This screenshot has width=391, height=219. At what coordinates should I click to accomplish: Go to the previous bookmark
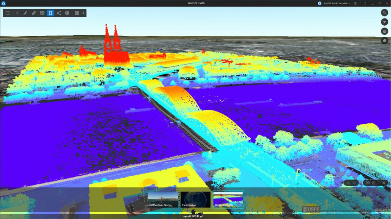point(348,183)
